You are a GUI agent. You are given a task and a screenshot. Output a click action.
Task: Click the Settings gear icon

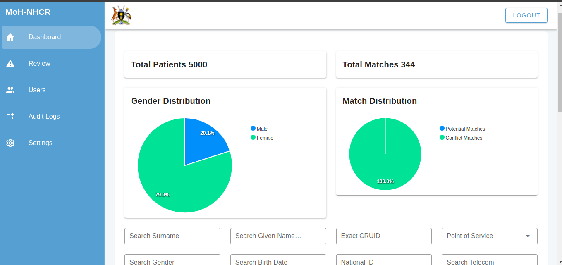pos(10,143)
